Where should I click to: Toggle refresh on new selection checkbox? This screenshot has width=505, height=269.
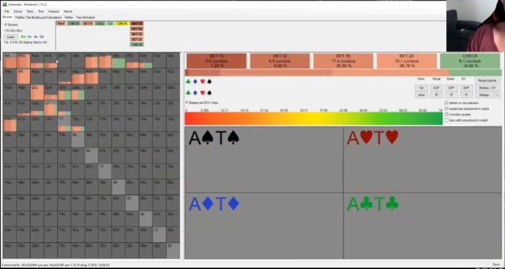[446, 103]
